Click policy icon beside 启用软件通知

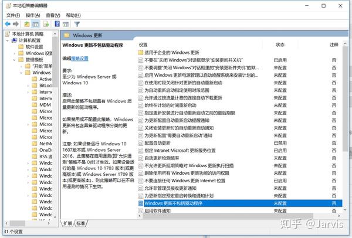pyautogui.click(x=141, y=211)
